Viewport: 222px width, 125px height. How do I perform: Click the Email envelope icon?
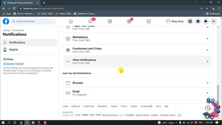pos(68,93)
